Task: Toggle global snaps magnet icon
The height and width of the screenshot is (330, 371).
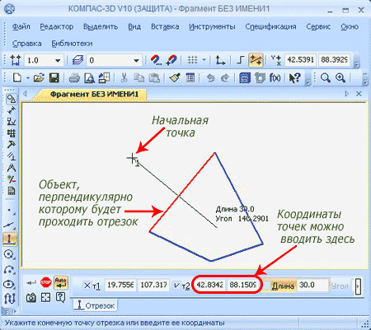Action: (x=157, y=60)
